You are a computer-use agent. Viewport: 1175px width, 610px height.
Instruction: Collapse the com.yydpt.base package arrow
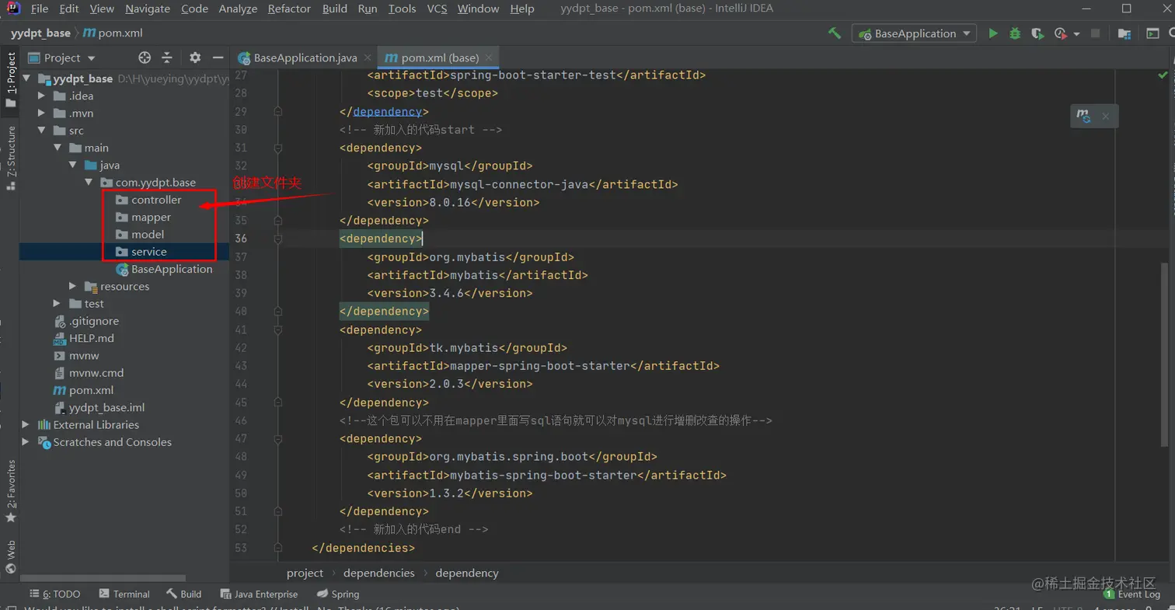coord(89,183)
